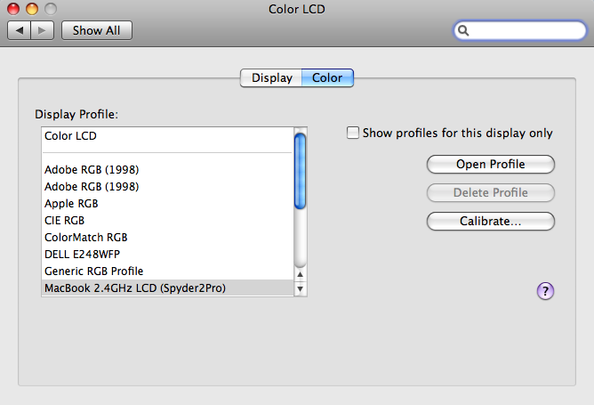Select the first Adobe RGB (1998) profile
Viewport: 594px width, 405px height.
[x=167, y=169]
